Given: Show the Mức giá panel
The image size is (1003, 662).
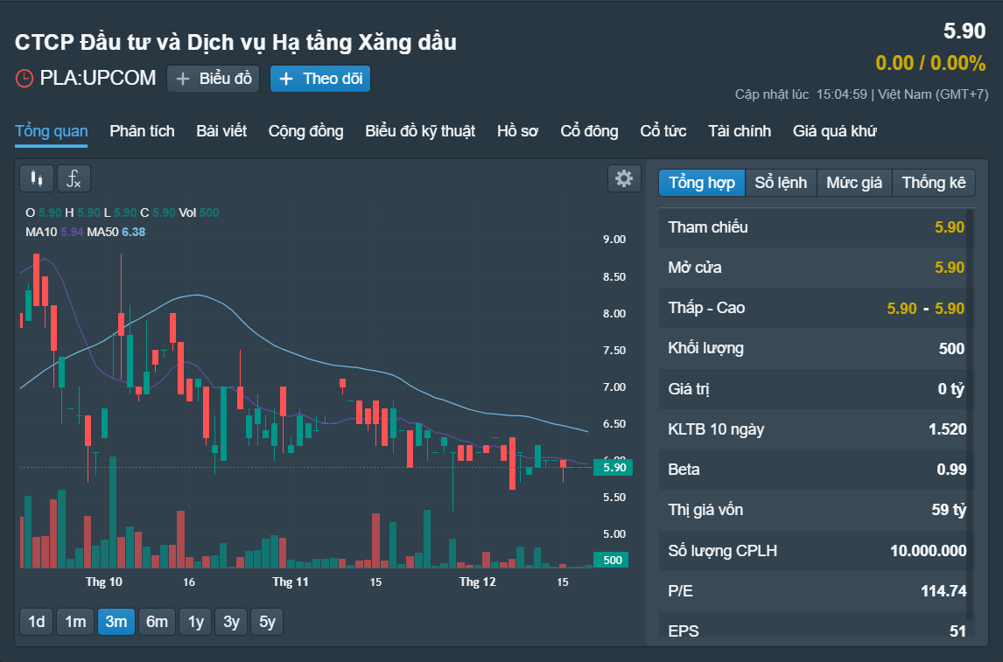Looking at the screenshot, I should click(x=853, y=183).
